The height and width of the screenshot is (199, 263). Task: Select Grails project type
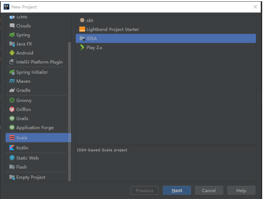(36, 118)
